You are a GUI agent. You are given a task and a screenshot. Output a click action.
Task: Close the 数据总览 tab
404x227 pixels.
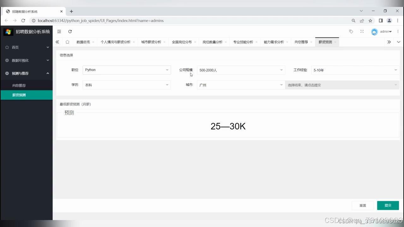pyautogui.click(x=93, y=42)
